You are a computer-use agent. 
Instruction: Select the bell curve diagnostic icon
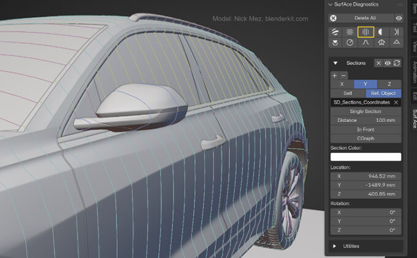(365, 43)
